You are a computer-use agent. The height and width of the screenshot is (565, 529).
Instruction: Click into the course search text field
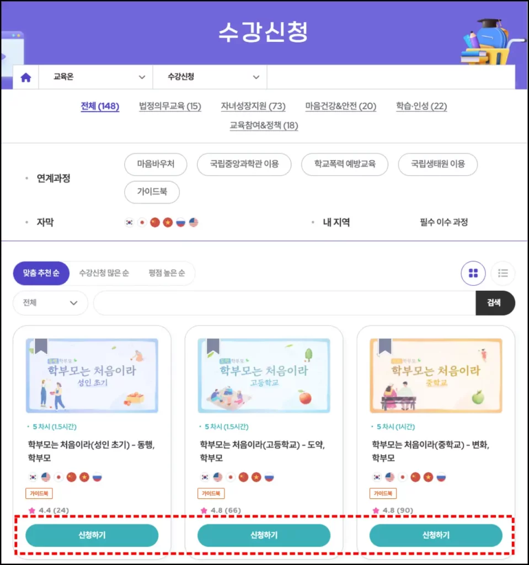pos(285,303)
